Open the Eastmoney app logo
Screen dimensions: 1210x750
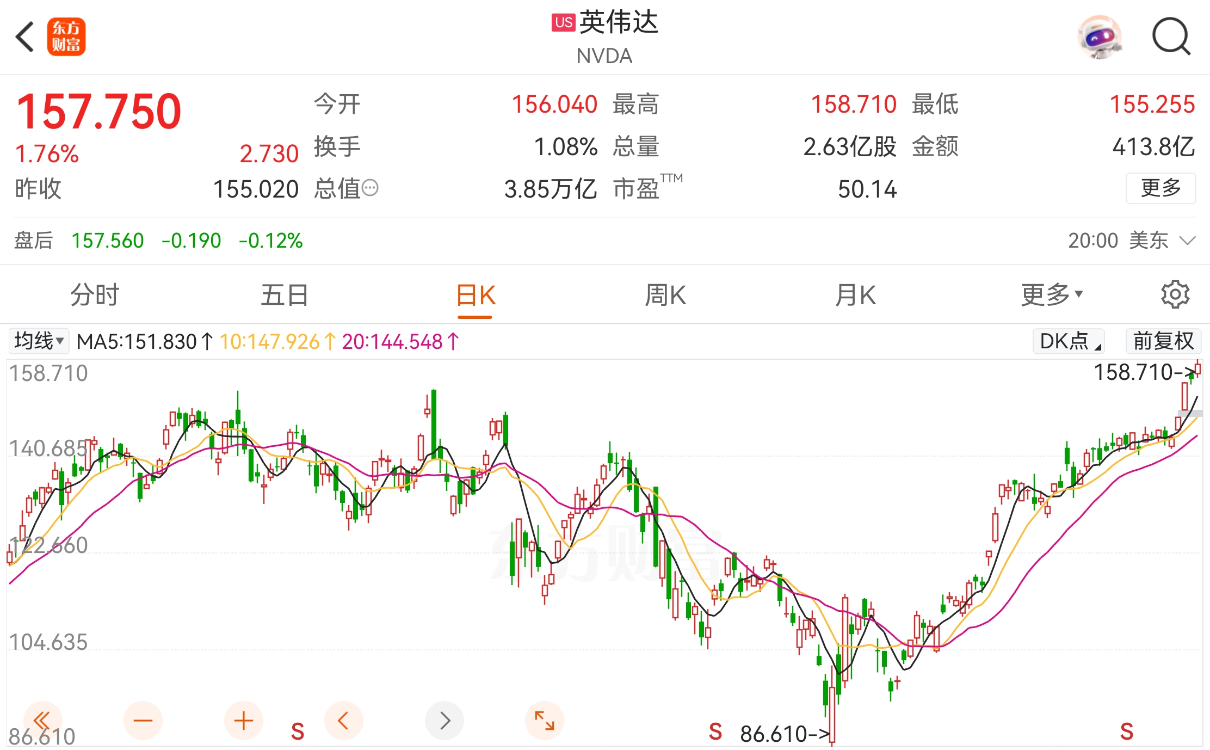click(66, 37)
